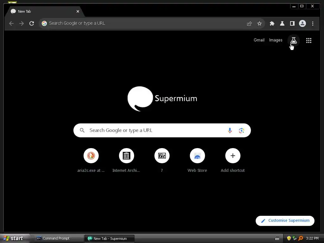Viewport: 324px width, 243px height.
Task: Open the three-dot browser menu
Action: tap(313, 23)
